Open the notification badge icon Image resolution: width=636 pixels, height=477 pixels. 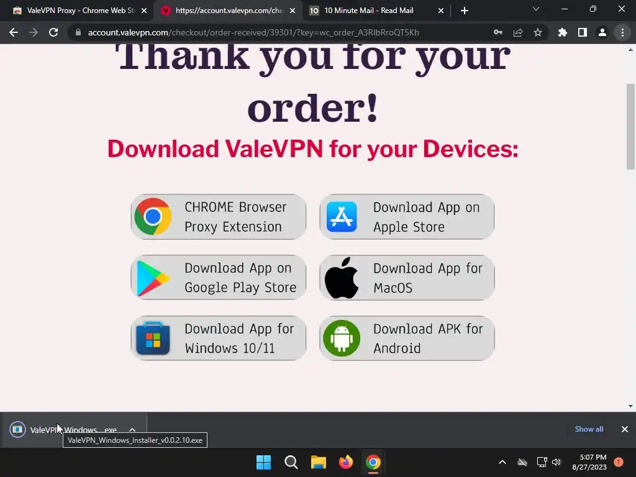point(619,462)
